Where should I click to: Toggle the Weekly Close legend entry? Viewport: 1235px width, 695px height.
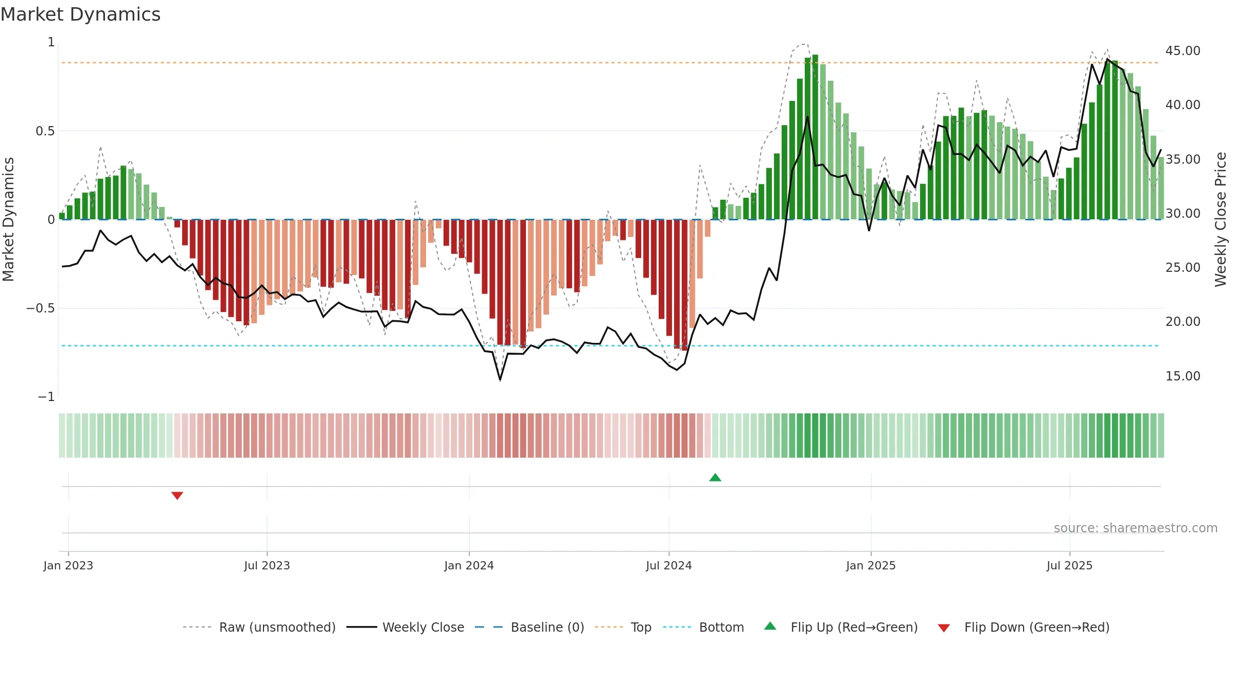pyautogui.click(x=405, y=627)
